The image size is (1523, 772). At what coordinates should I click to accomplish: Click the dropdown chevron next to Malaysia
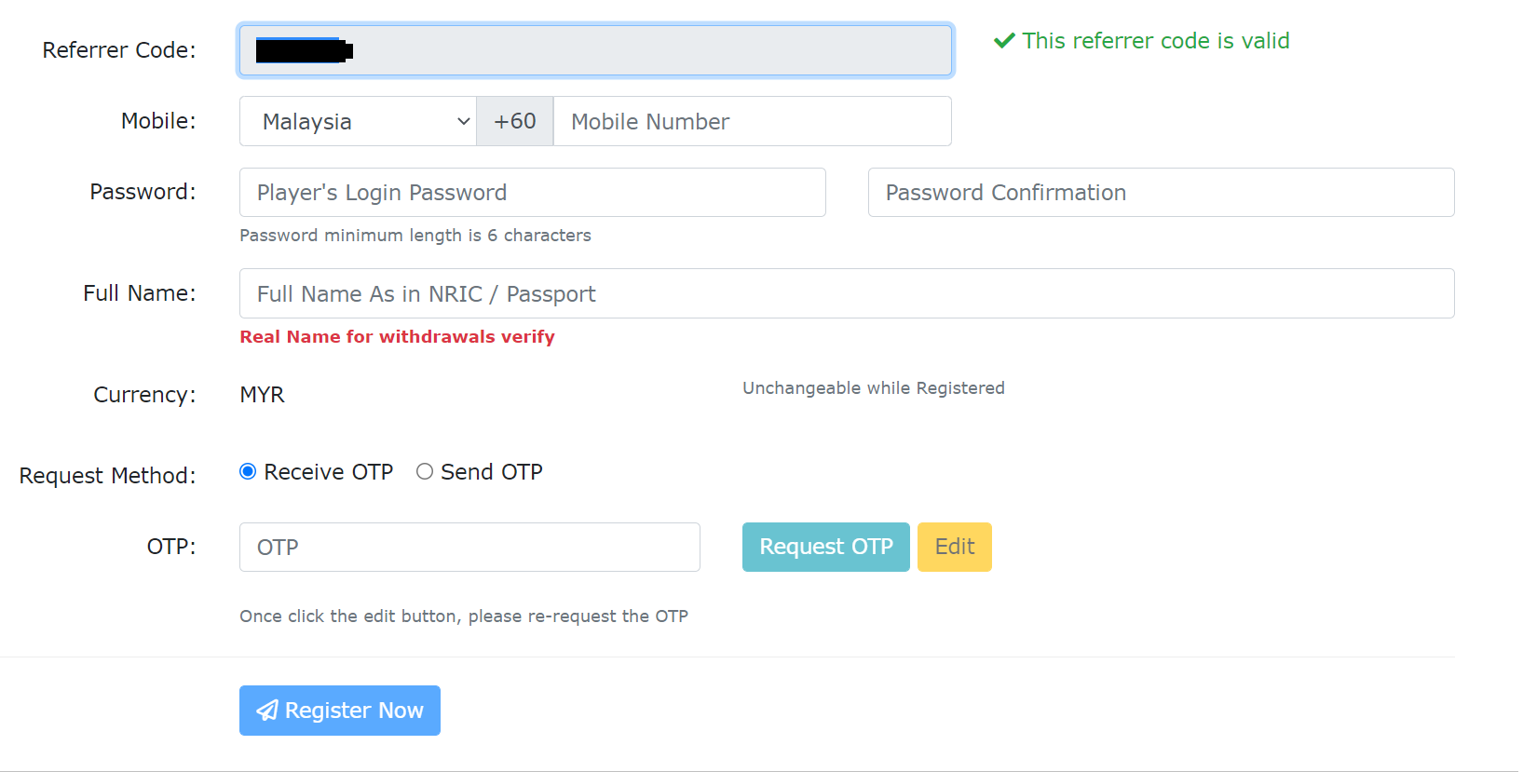[463, 122]
